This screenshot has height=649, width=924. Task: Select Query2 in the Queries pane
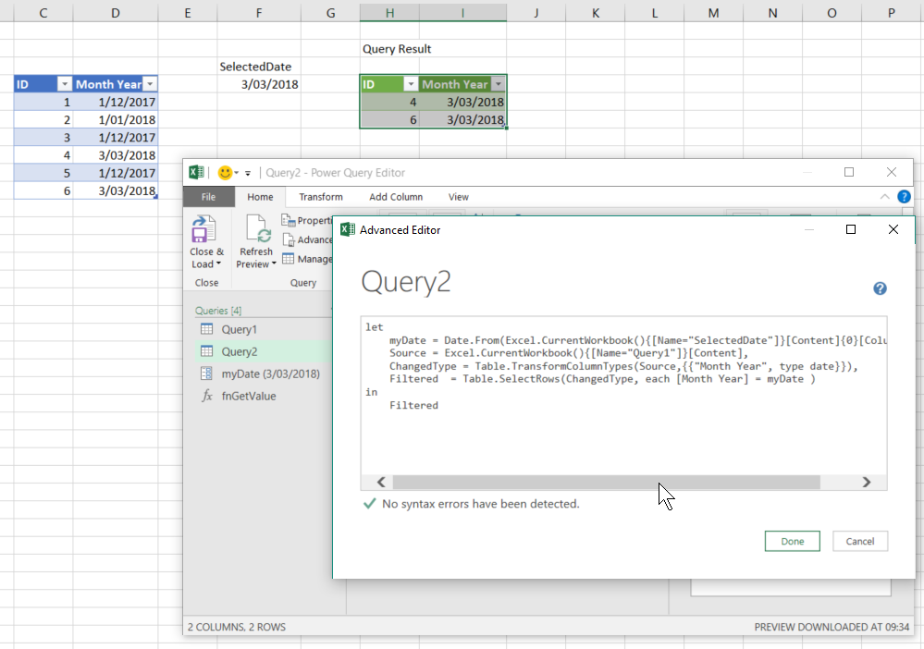coord(264,351)
